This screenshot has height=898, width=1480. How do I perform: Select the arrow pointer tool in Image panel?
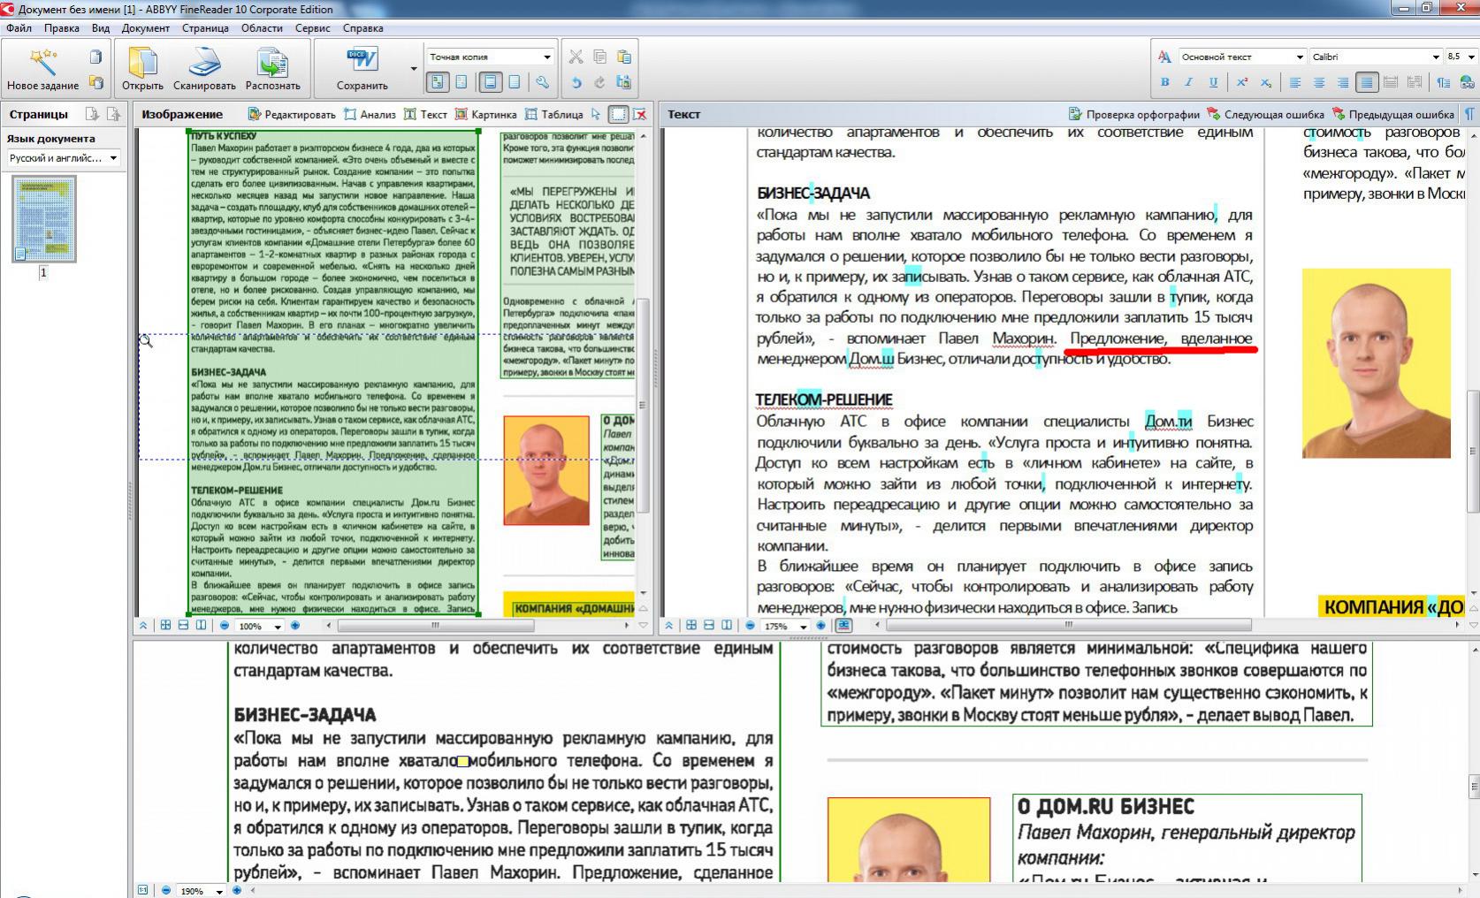(596, 114)
